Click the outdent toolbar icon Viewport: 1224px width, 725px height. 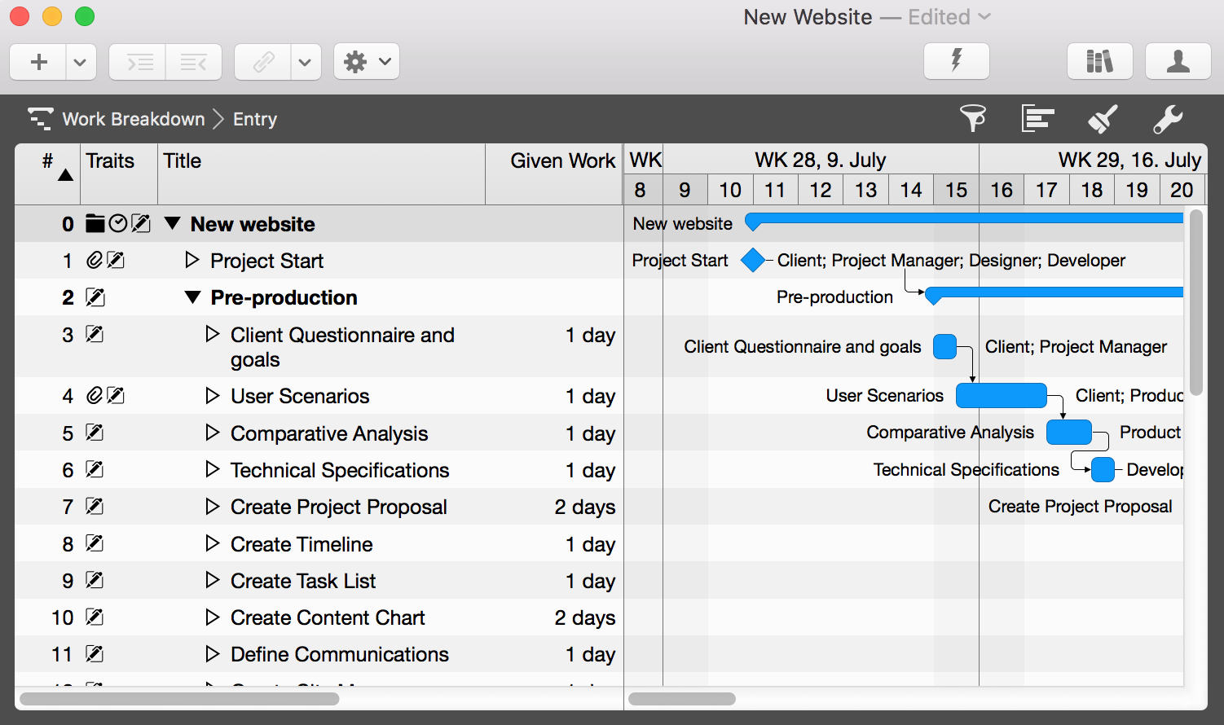194,62
